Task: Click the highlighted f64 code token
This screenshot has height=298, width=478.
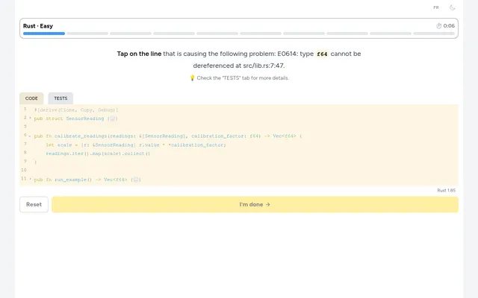Action: coord(322,54)
